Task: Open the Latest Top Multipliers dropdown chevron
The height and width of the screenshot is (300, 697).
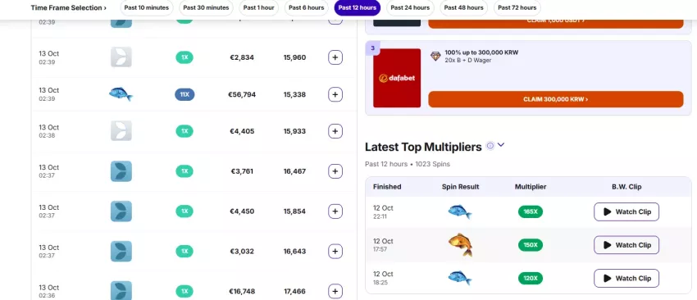Action: pos(501,145)
